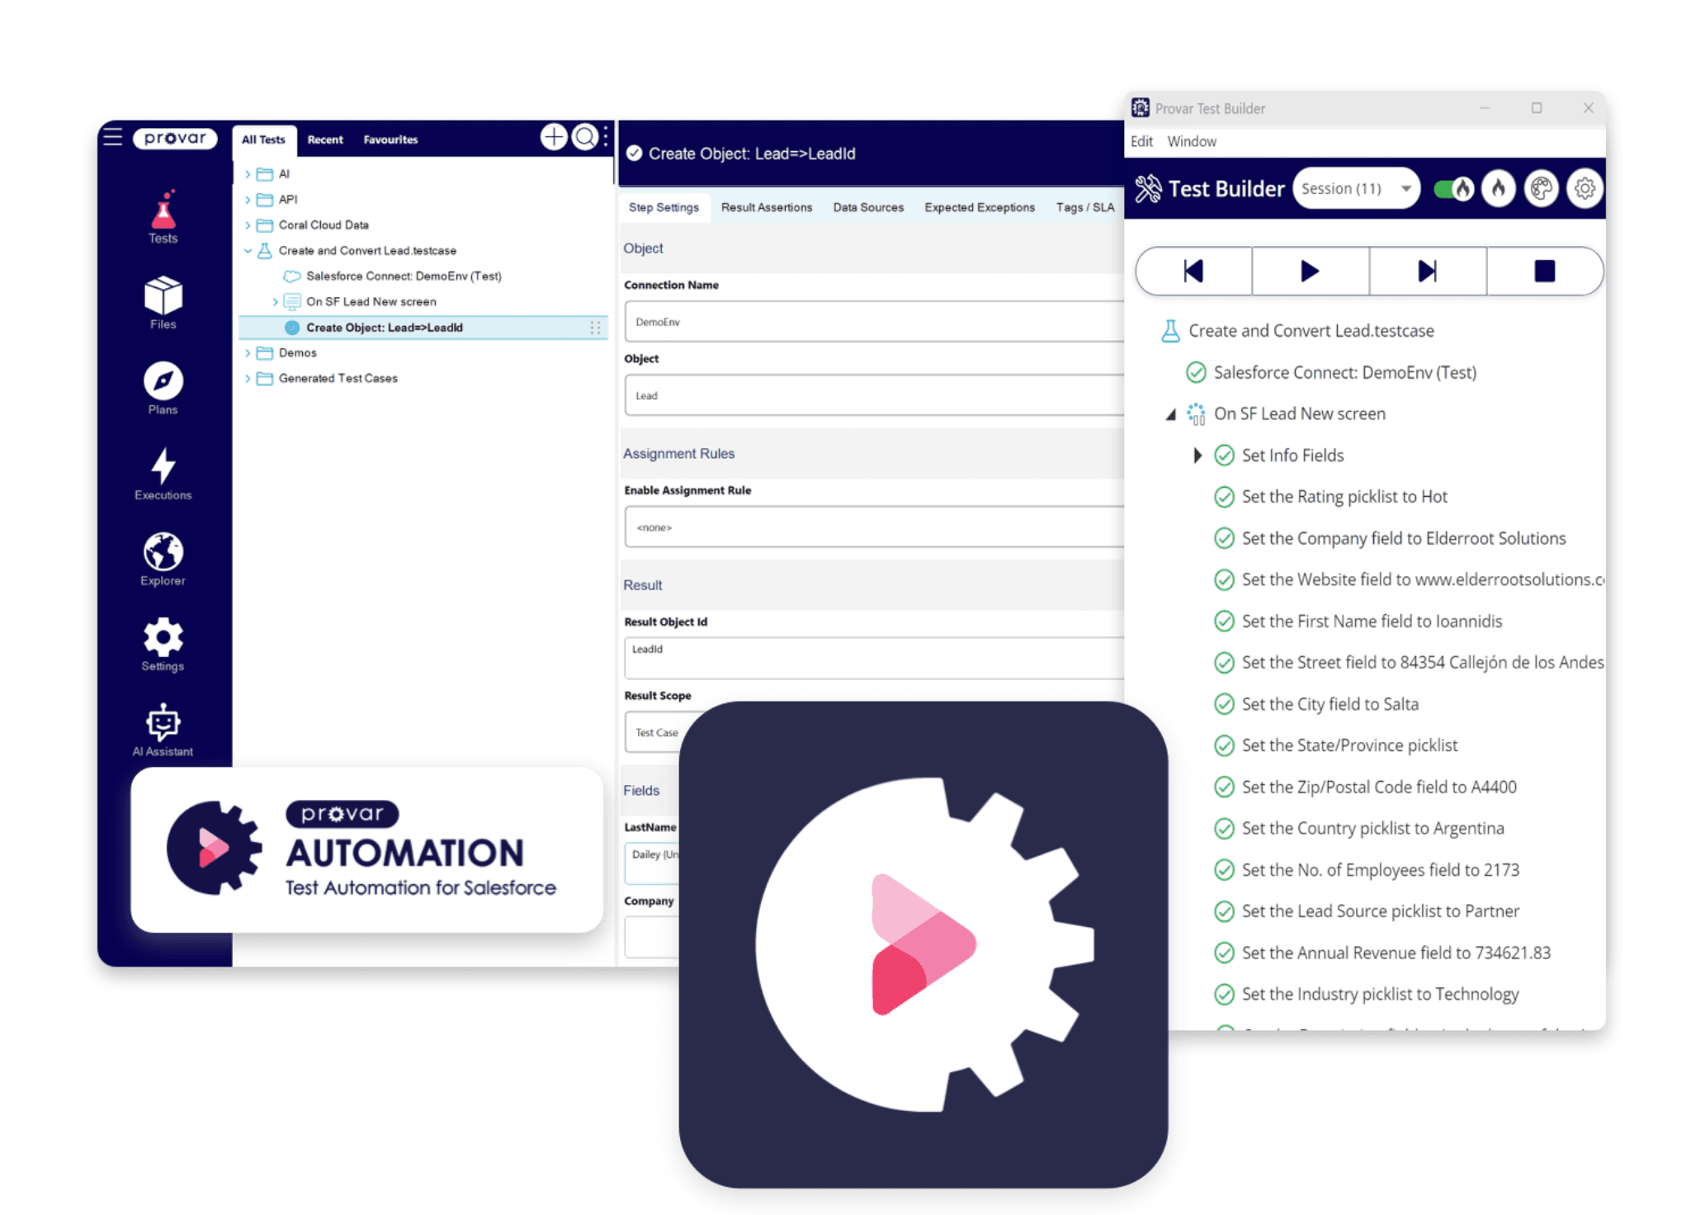The width and height of the screenshot is (1705, 1215).
Task: Expand the AI folder
Action: [x=248, y=174]
